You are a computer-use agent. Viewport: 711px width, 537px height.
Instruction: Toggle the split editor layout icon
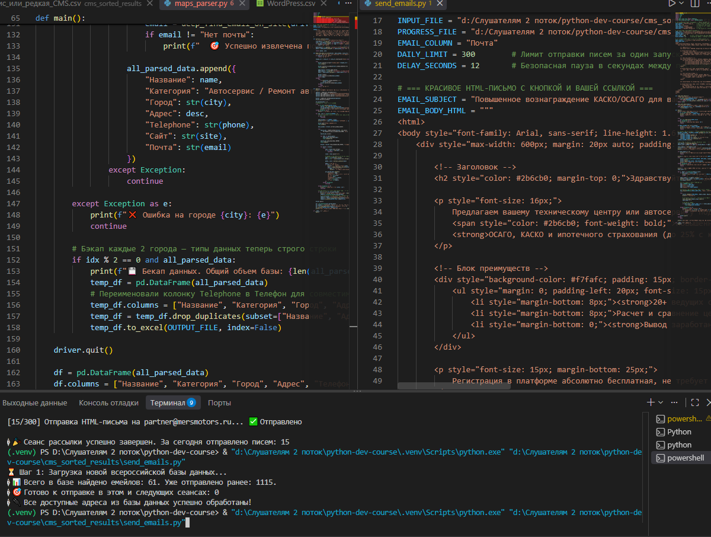click(x=696, y=3)
